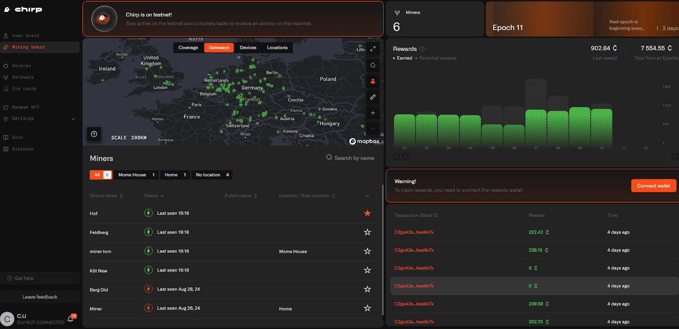The height and width of the screenshot is (329, 679).
Task: Go to previous rewards chart page
Action: (x=397, y=156)
